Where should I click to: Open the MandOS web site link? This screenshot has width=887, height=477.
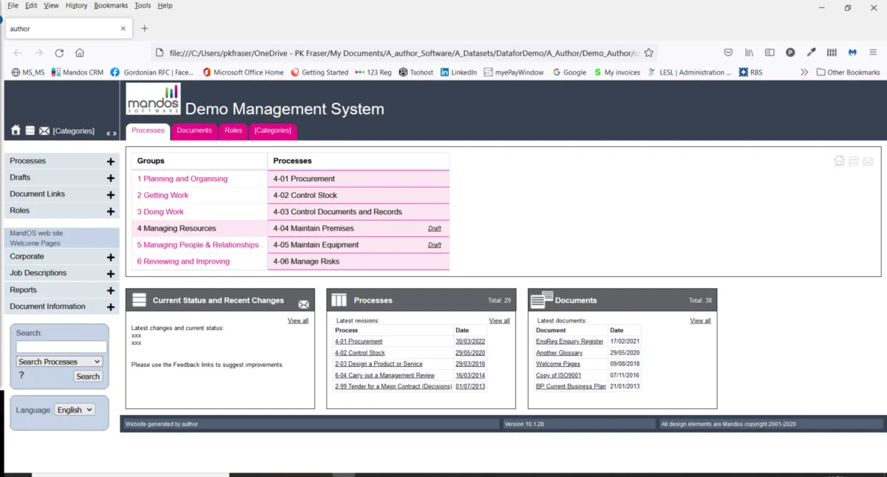36,233
